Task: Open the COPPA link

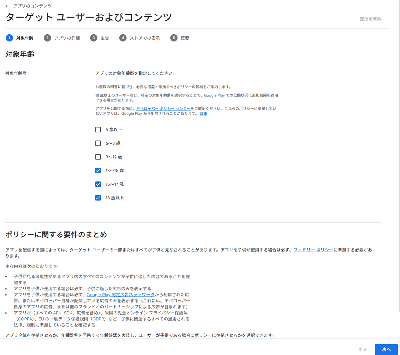Action: [x=25, y=319]
